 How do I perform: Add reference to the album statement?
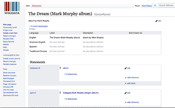132,78
